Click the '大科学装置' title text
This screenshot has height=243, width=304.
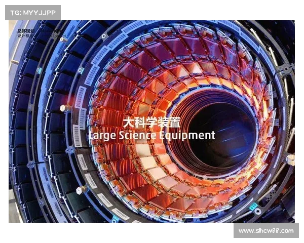[x=152, y=123]
